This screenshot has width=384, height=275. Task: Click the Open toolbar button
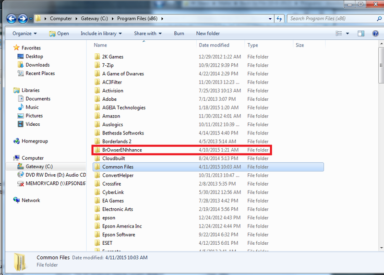pos(59,34)
